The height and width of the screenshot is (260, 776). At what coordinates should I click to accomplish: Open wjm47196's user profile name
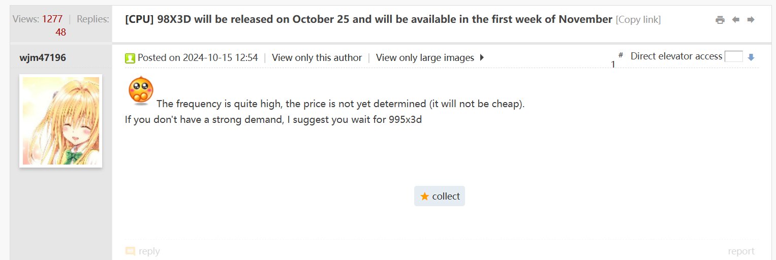[x=43, y=57]
